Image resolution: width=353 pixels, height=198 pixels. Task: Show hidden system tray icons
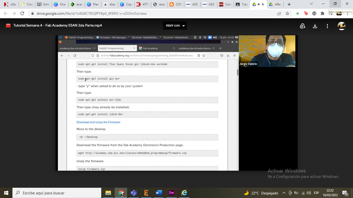(284, 193)
